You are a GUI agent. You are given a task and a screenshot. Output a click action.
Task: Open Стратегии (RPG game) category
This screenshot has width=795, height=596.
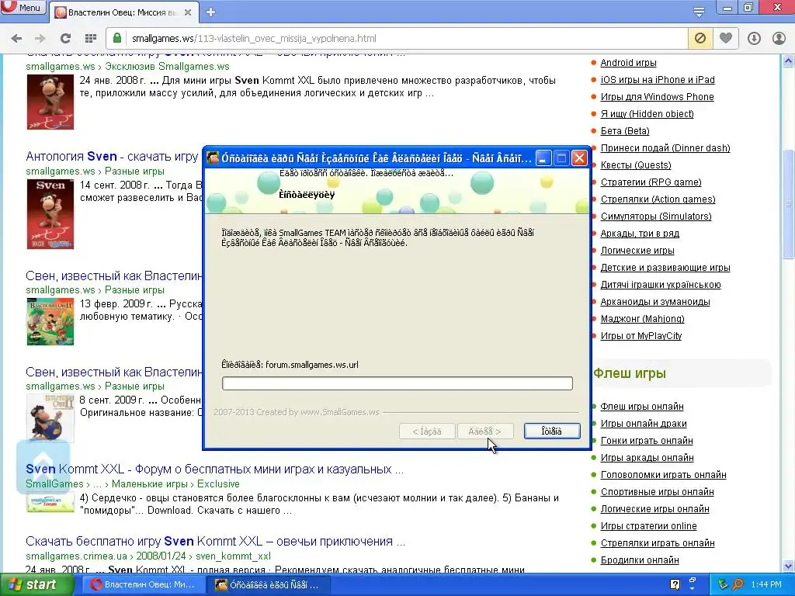click(651, 182)
